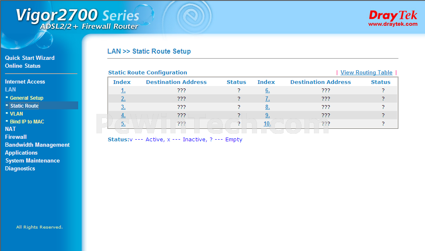Open static route index 4

123,116
